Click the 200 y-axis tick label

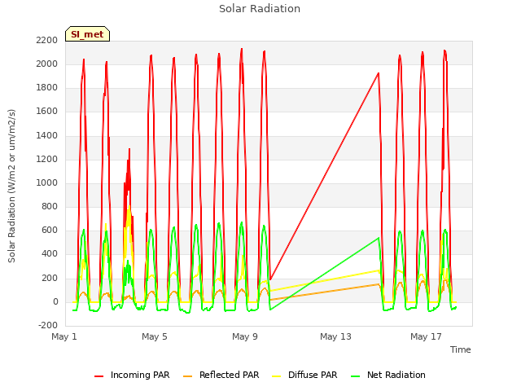[50, 278]
